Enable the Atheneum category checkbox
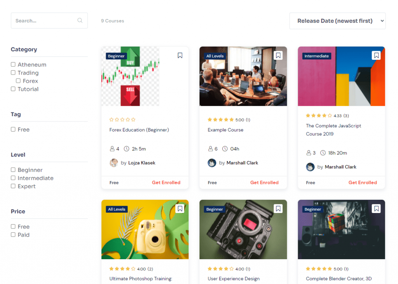 [13, 64]
